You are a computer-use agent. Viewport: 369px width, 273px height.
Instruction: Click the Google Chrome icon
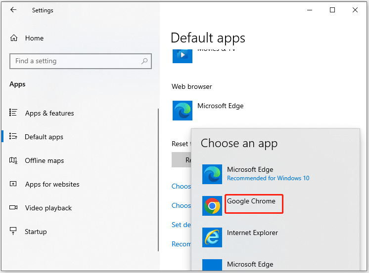coord(212,206)
